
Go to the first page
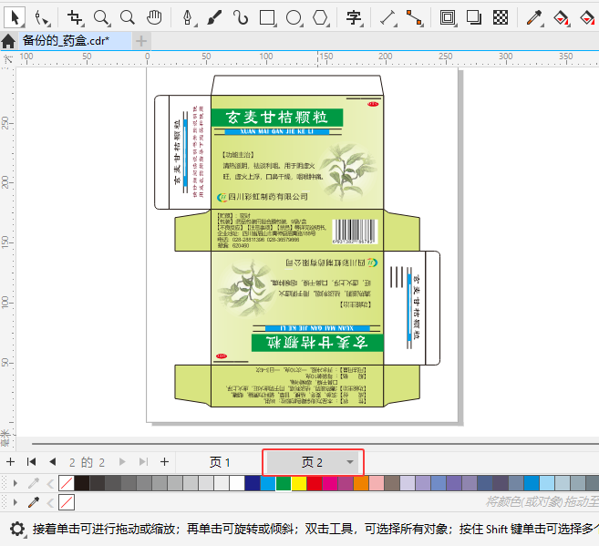pos(31,462)
